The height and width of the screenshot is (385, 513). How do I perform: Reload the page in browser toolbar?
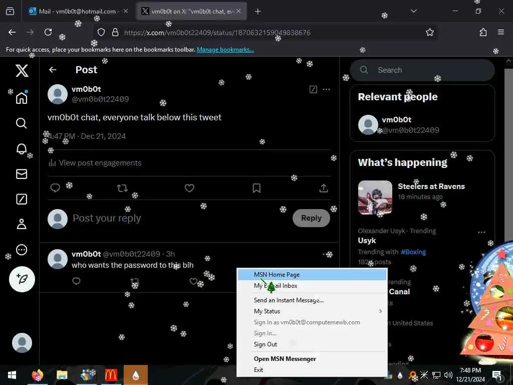[x=48, y=32]
